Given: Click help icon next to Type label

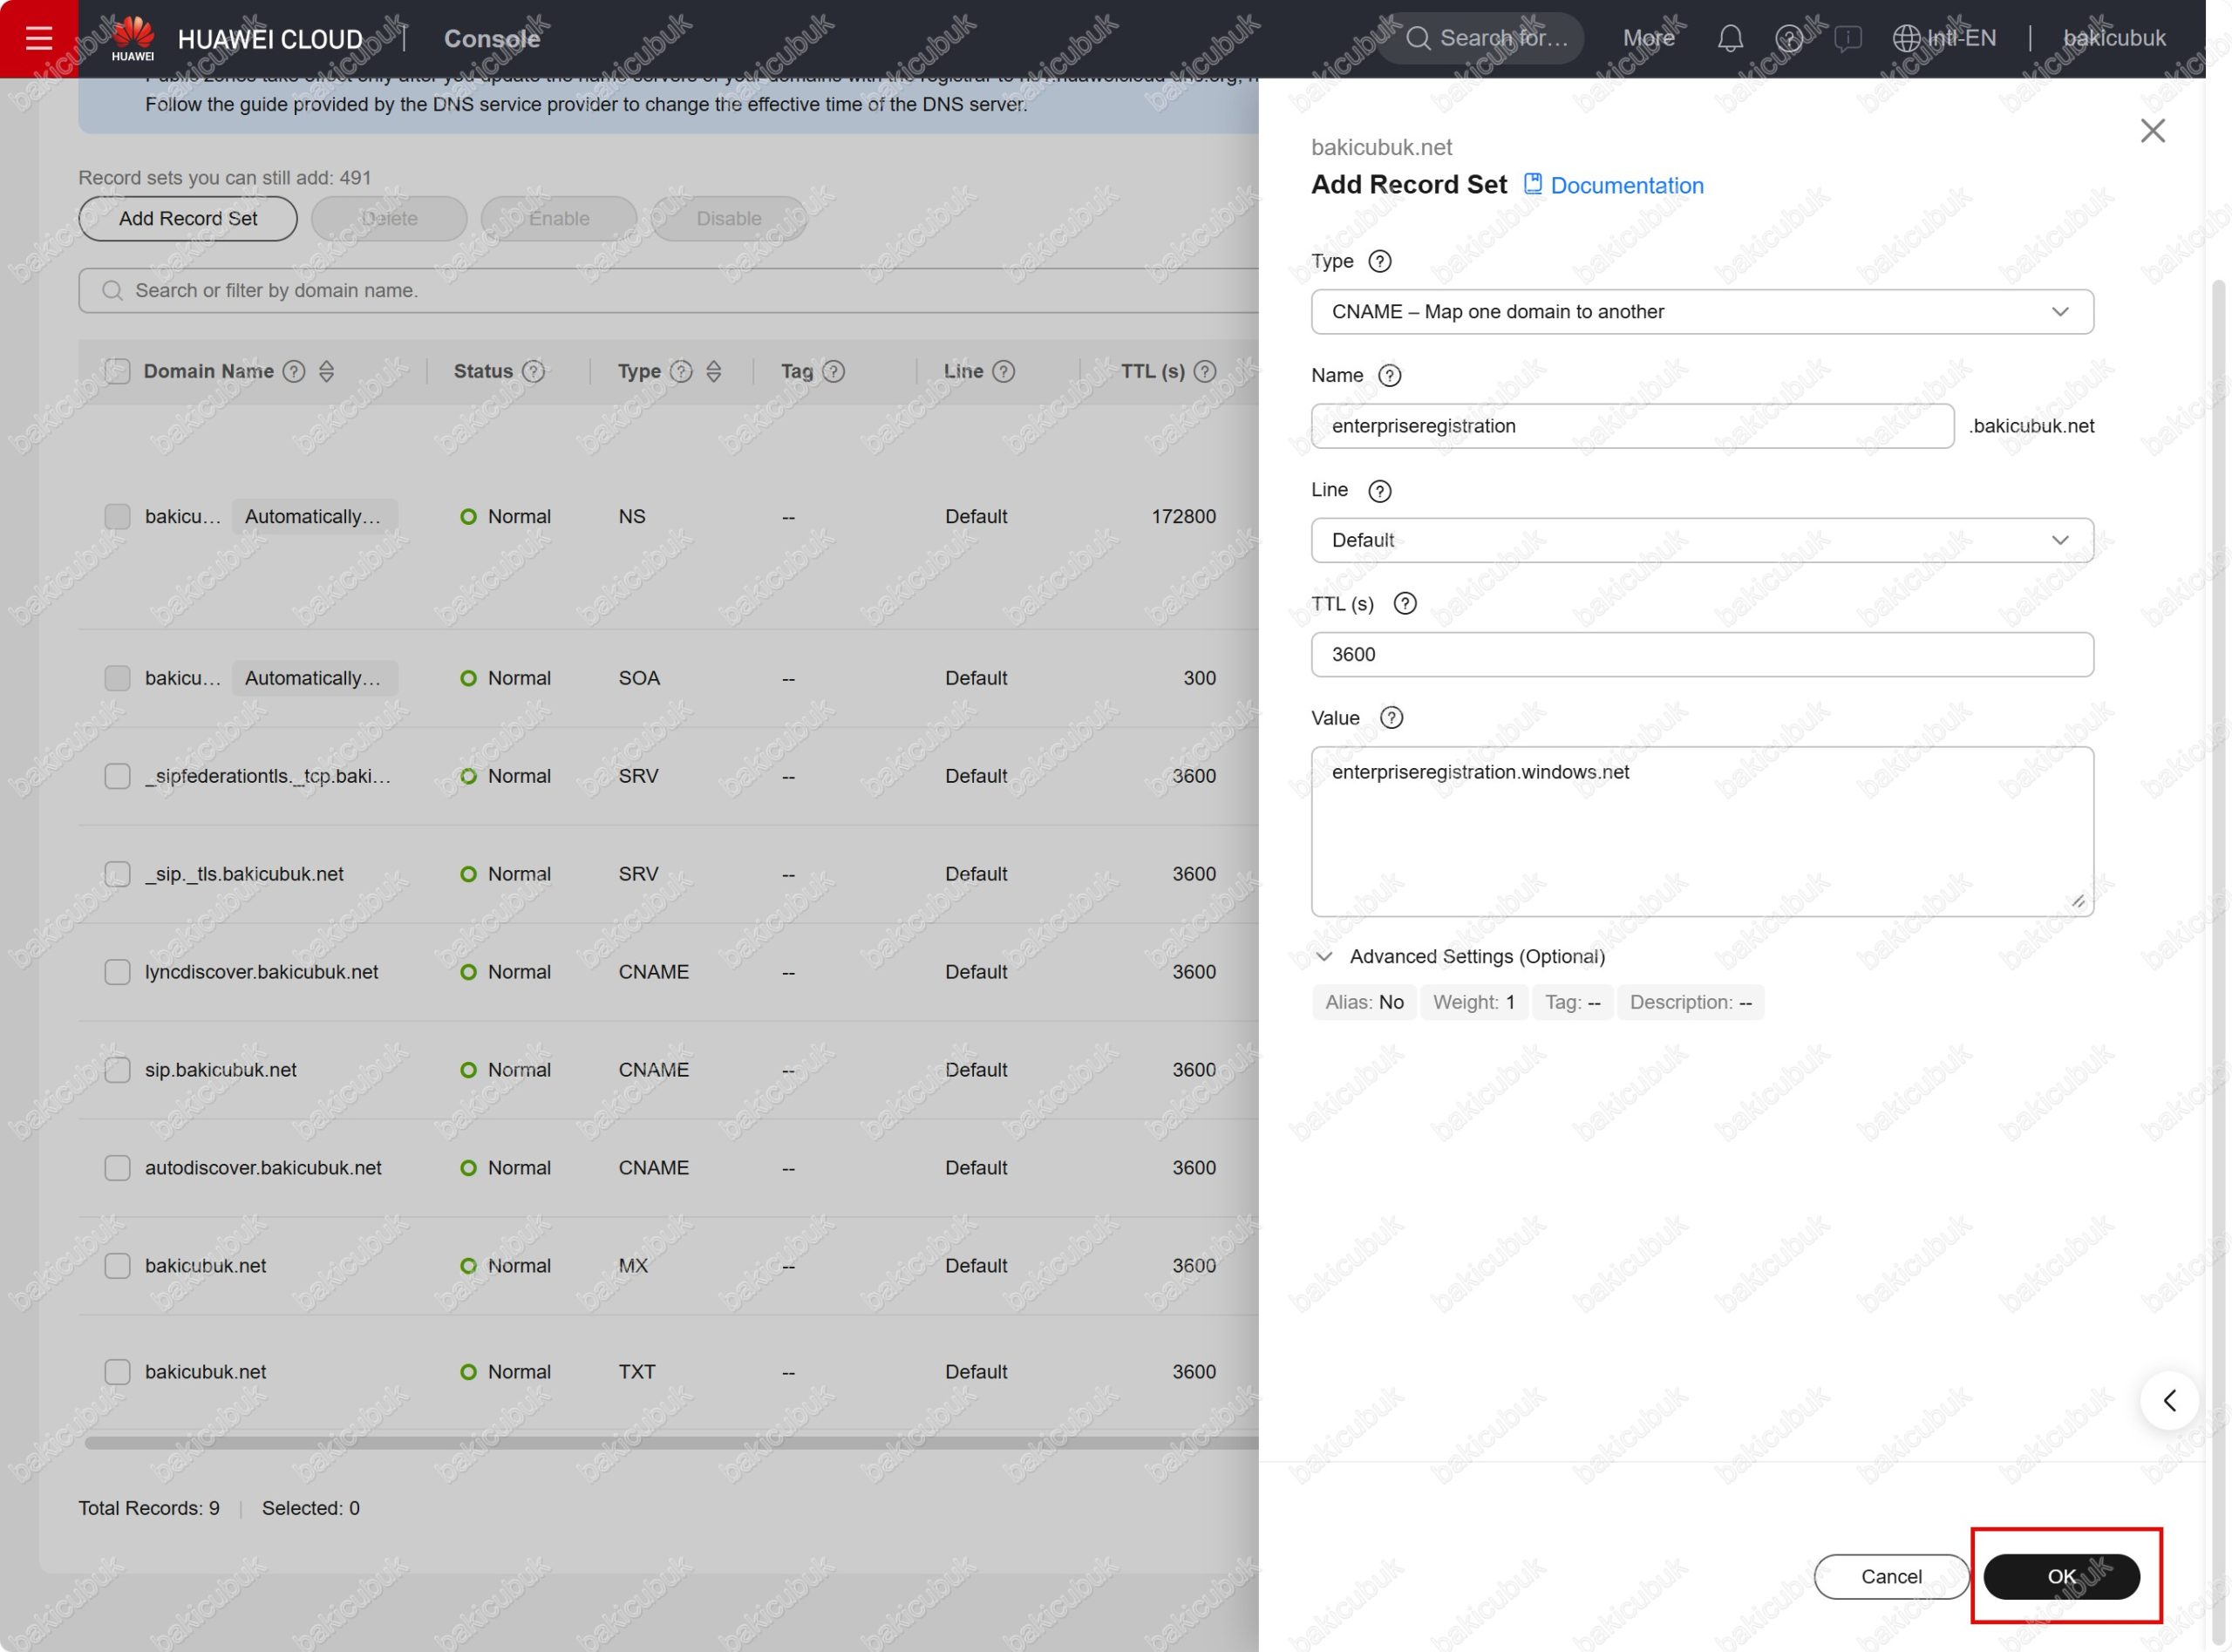Looking at the screenshot, I should pos(1379,261).
